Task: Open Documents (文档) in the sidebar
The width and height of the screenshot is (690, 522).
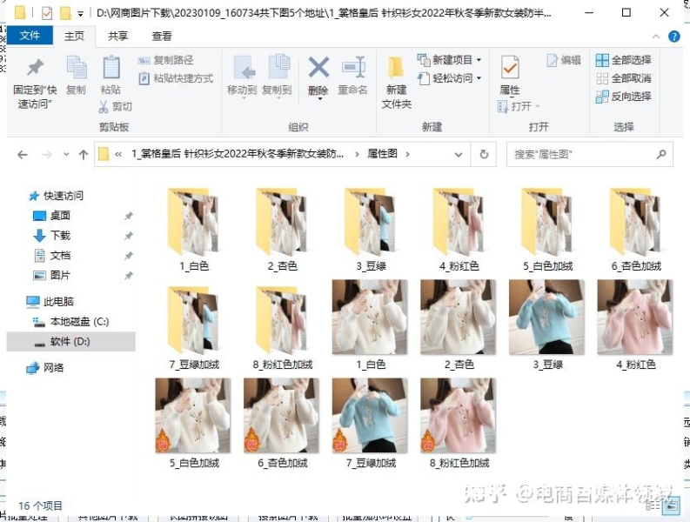Action: point(52,255)
